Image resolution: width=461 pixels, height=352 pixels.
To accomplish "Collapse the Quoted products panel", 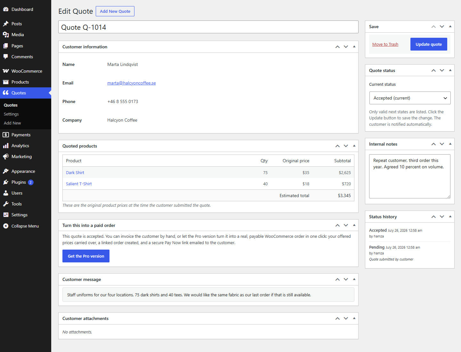I will pos(354,146).
